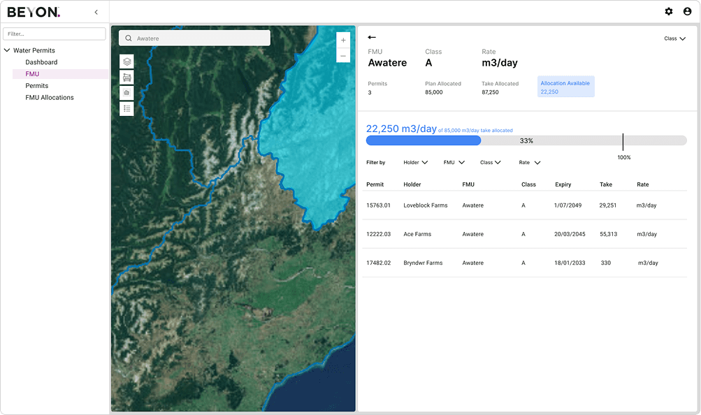Sort by the table's FMU column header
Viewport: 701px width, 415px height.
pyautogui.click(x=468, y=184)
